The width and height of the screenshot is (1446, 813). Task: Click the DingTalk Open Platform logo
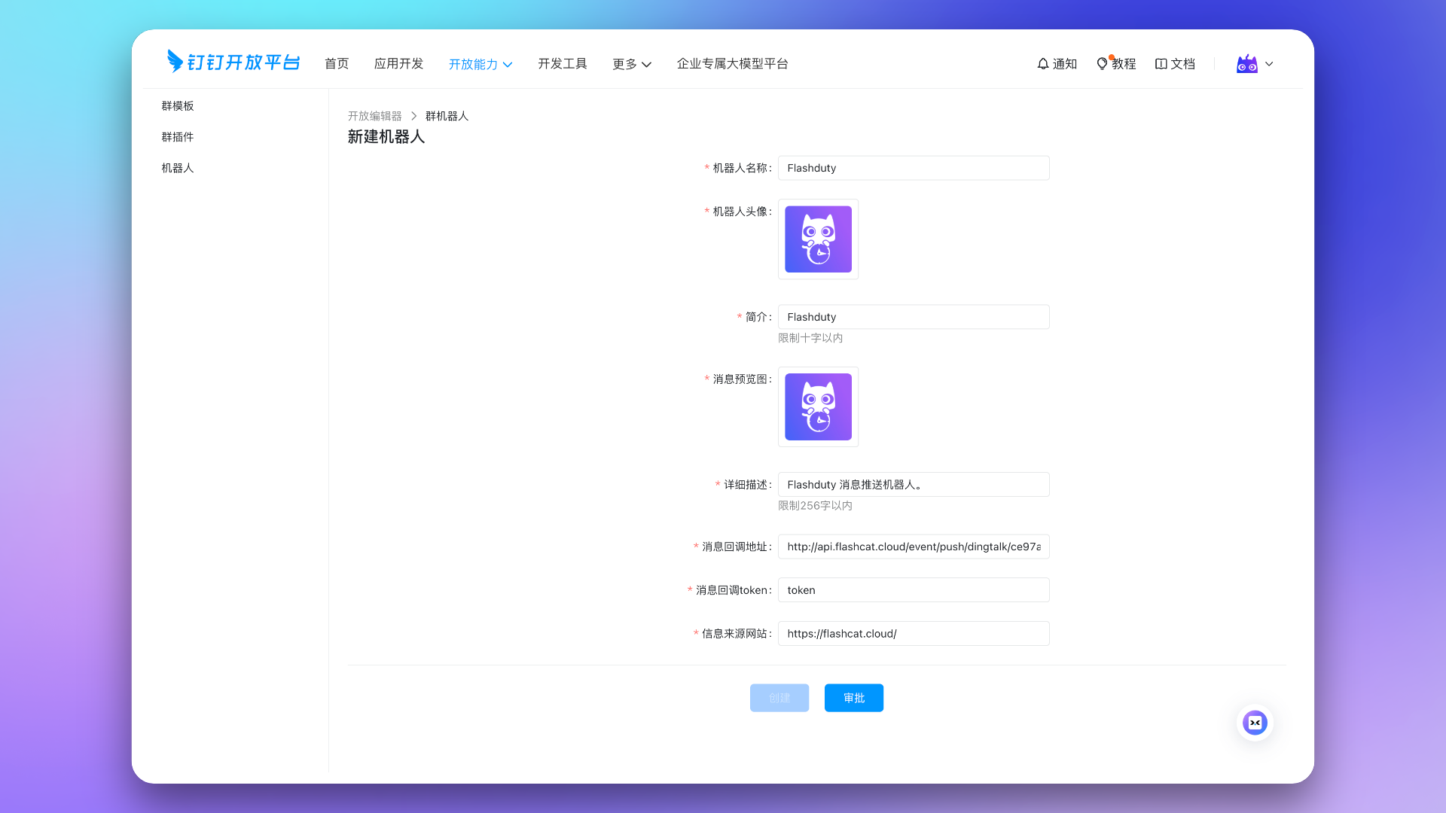pyautogui.click(x=233, y=62)
